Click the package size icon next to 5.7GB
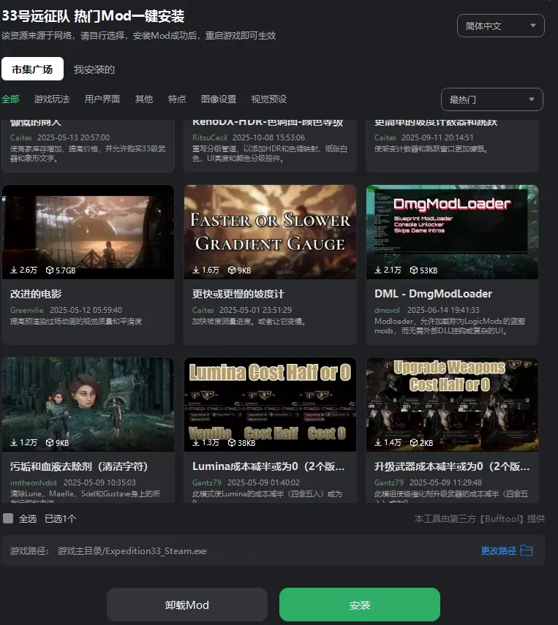The width and height of the screenshot is (558, 625). click(x=50, y=270)
